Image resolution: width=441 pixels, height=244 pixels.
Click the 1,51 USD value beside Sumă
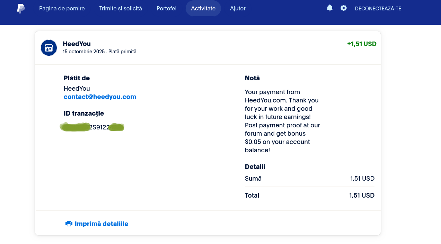tap(362, 179)
